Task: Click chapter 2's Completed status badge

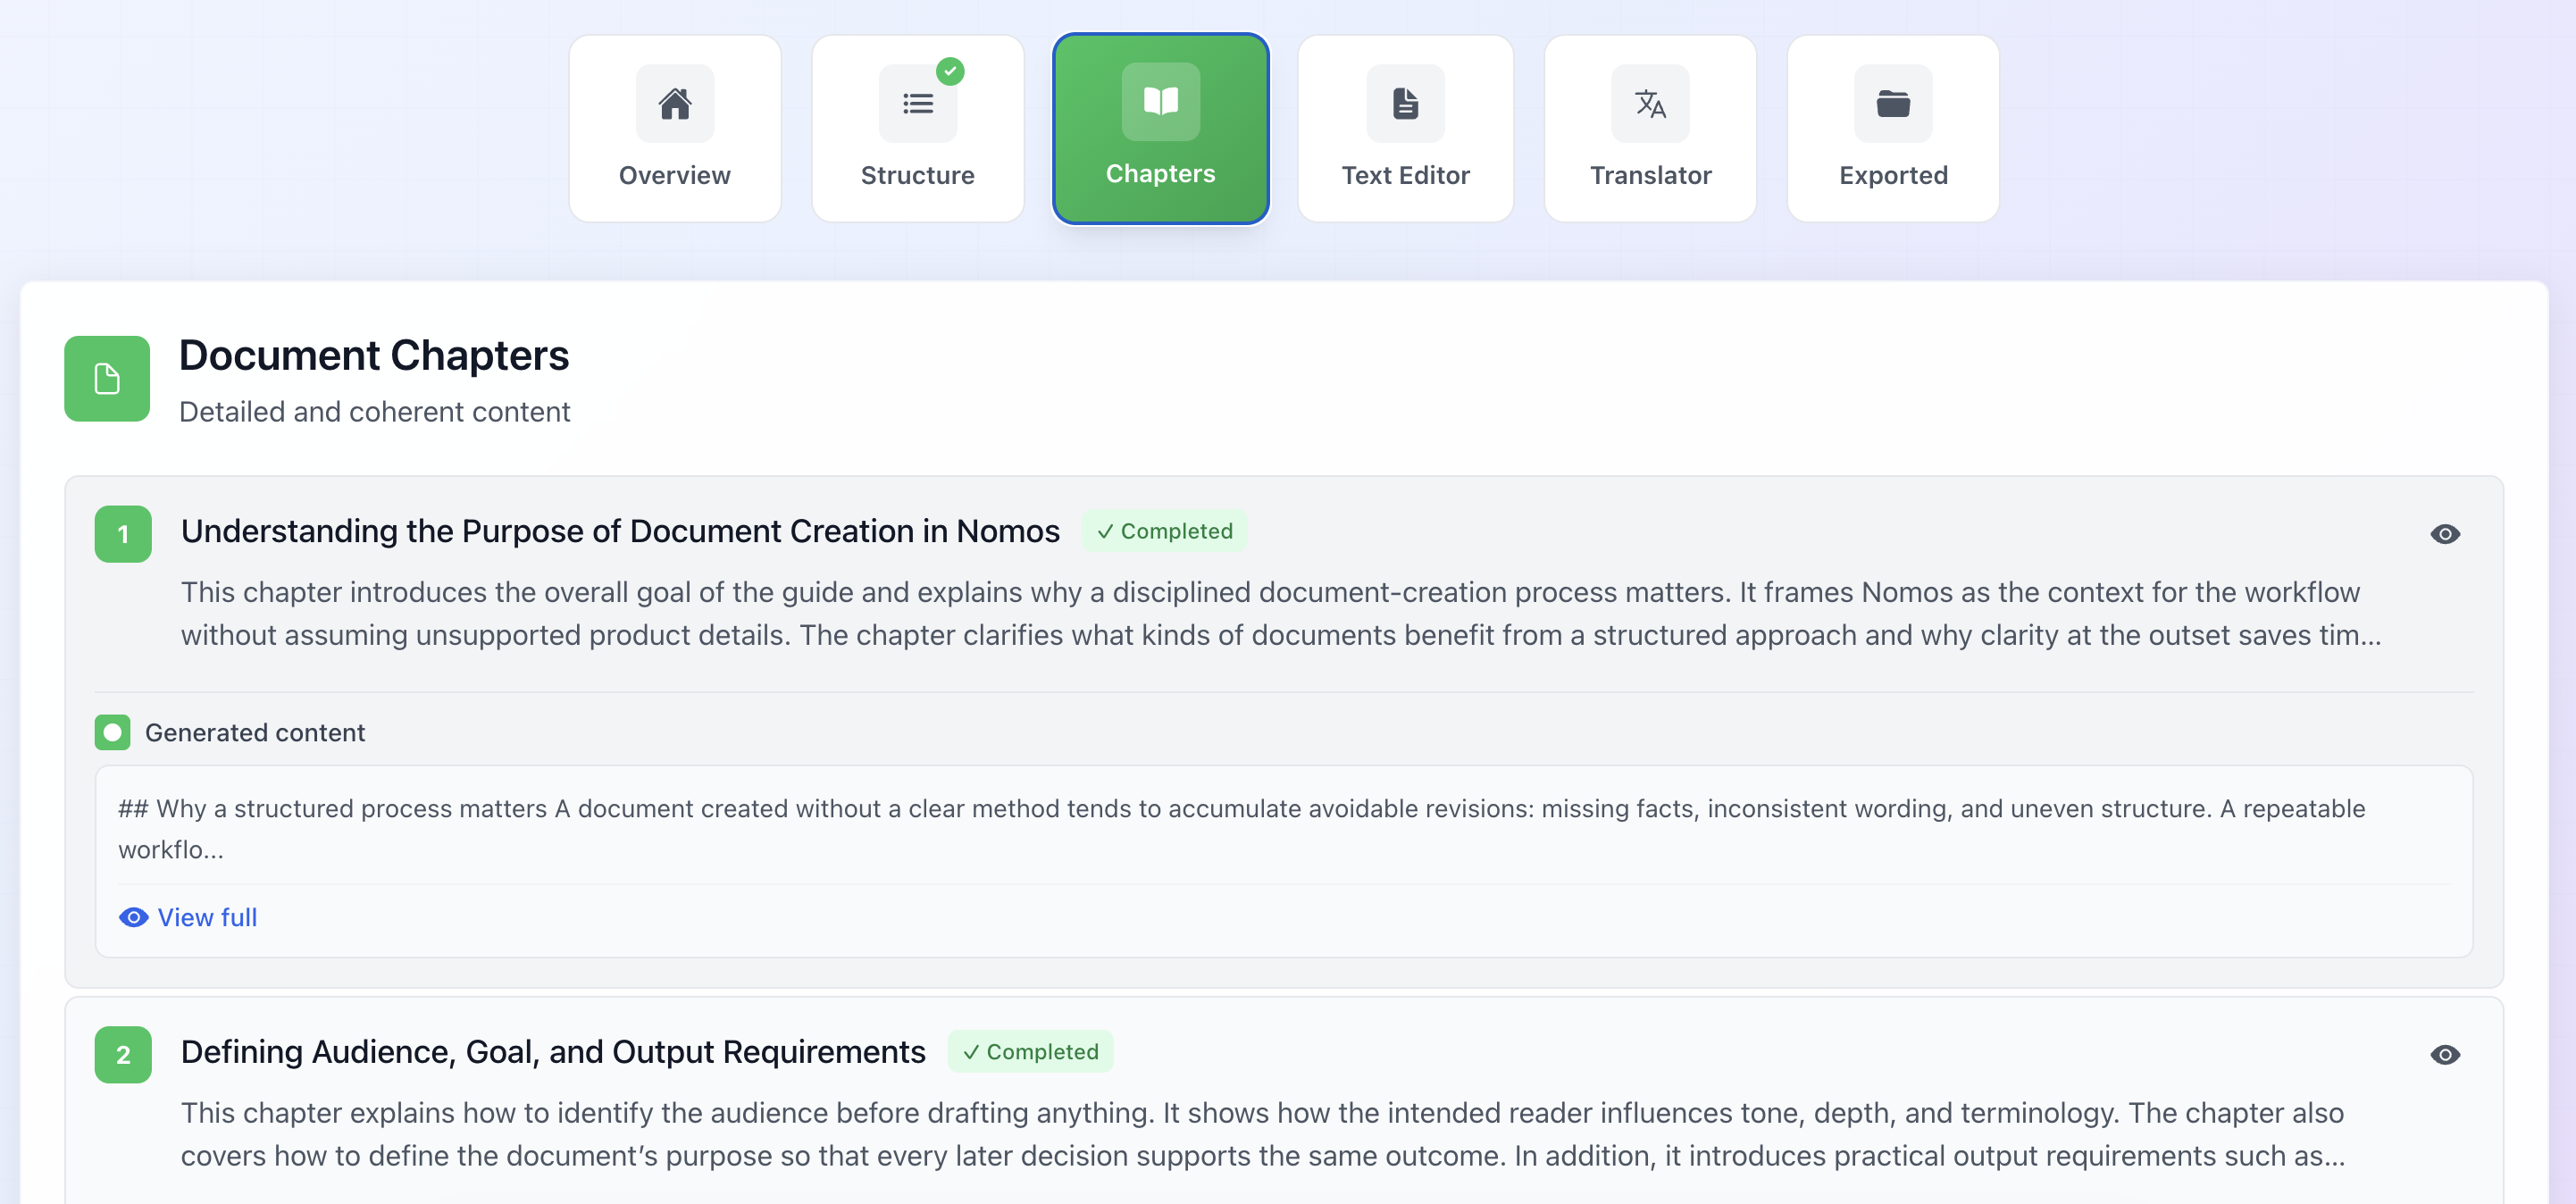Action: pyautogui.click(x=1030, y=1051)
